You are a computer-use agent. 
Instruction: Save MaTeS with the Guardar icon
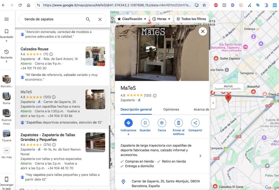(x=145, y=123)
